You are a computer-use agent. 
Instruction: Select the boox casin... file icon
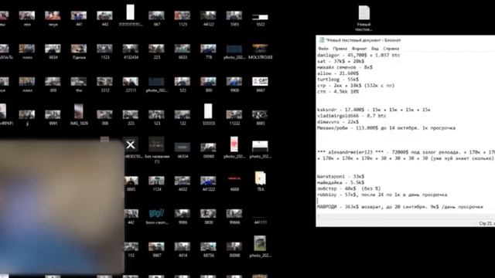click(156, 216)
